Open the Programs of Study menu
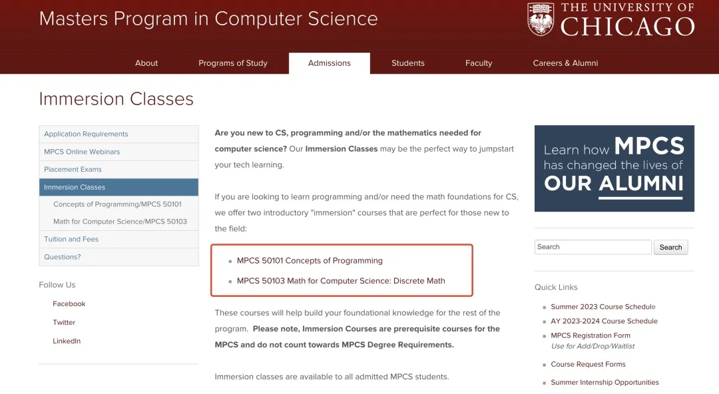This screenshot has width=719, height=394. (232, 63)
